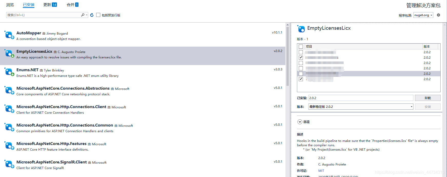This screenshot has height=177, width=447.
Task: Click the refresh icon beside the search box
Action: point(92,15)
